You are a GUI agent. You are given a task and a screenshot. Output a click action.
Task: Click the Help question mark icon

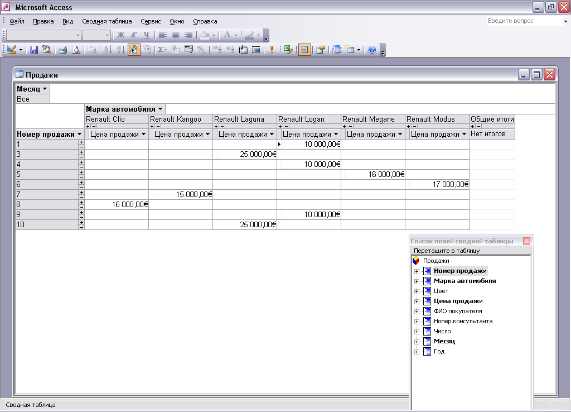tap(372, 50)
